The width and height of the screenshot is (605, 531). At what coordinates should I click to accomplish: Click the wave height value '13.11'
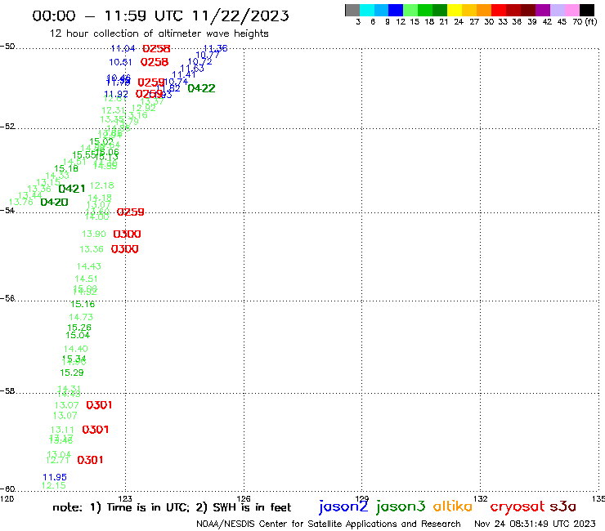[62, 430]
